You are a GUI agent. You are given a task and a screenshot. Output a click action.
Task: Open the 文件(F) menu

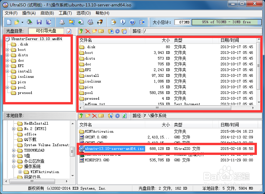(11, 13)
